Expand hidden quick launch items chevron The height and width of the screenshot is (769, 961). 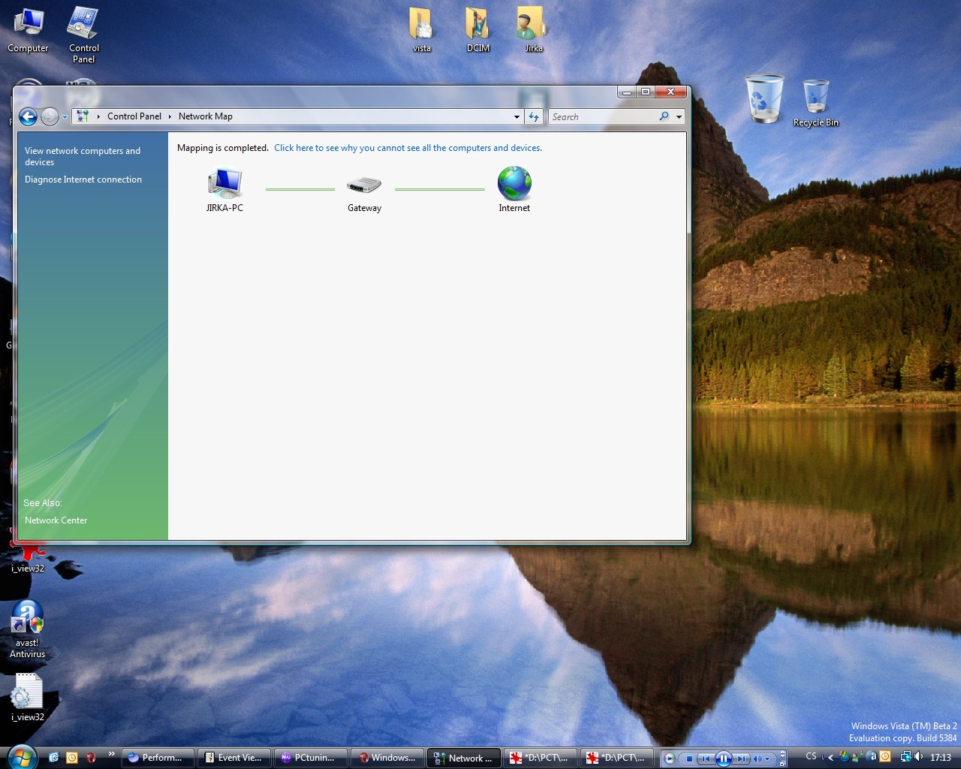point(111,753)
